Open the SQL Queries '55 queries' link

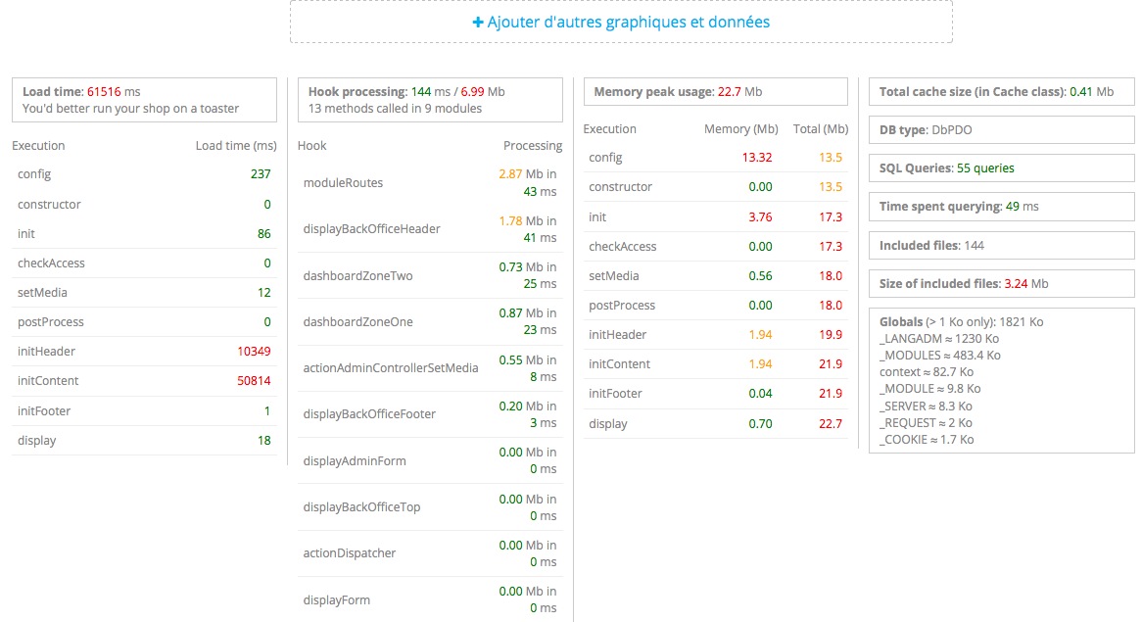click(984, 168)
